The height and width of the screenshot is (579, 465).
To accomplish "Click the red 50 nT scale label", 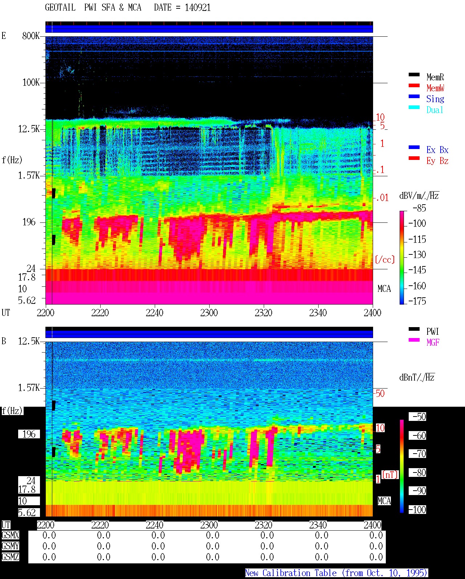I will [380, 393].
